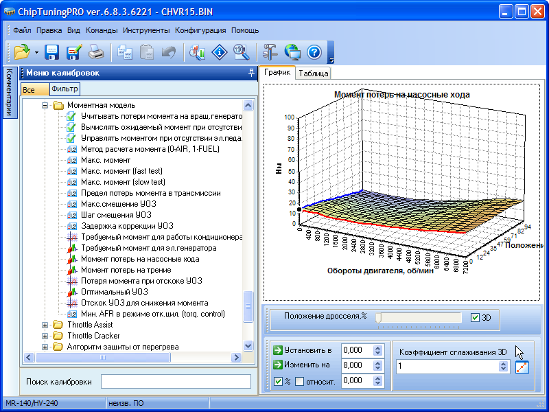Click the globe and monitor network icon
549x412 pixels.
[292, 51]
